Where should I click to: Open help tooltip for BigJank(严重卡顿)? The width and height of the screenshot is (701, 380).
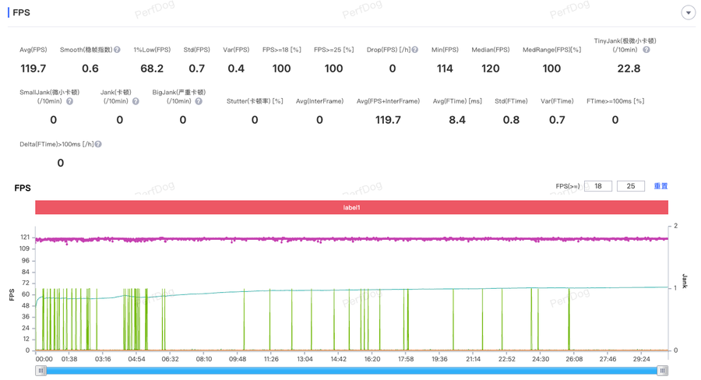click(x=199, y=101)
